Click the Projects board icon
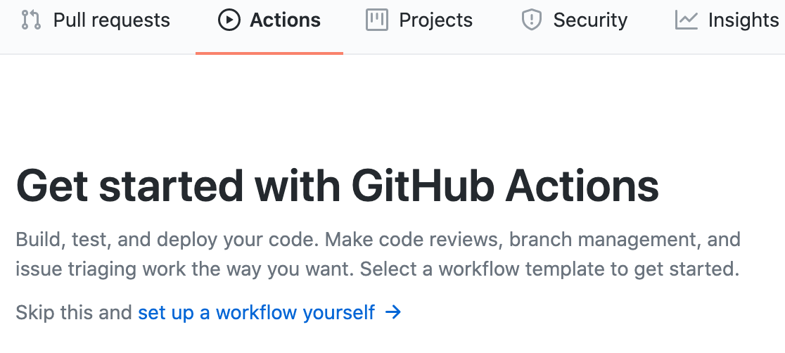The height and width of the screenshot is (353, 785). tap(377, 20)
